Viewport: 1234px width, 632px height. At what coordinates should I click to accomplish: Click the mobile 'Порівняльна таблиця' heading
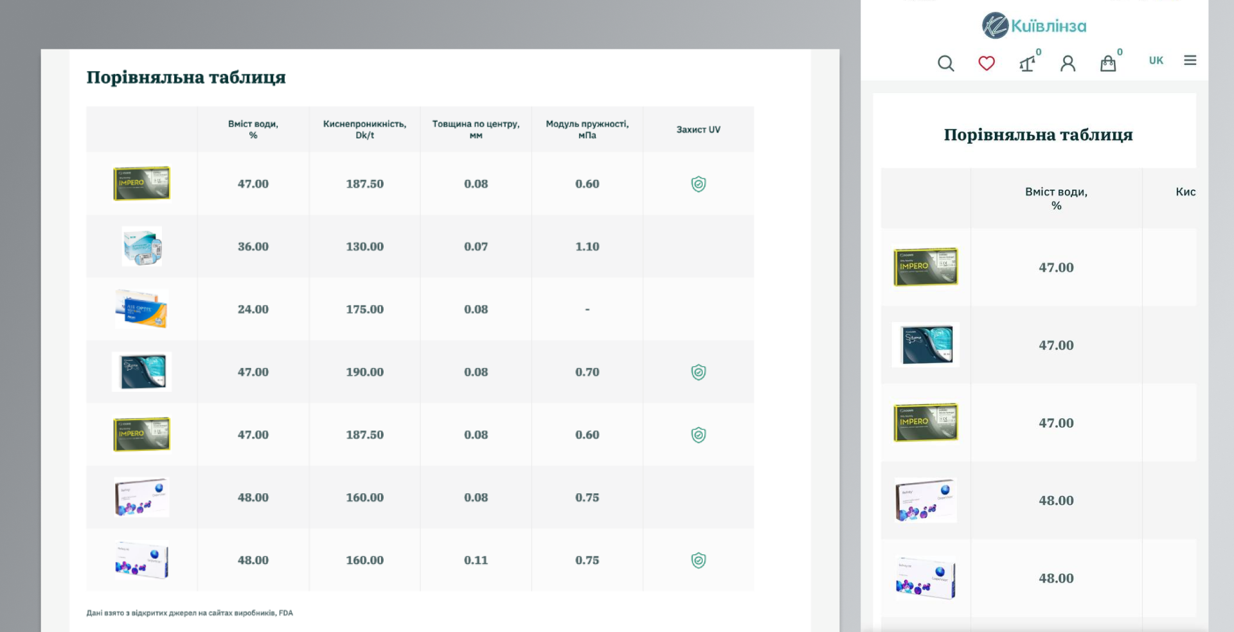pyautogui.click(x=1038, y=135)
